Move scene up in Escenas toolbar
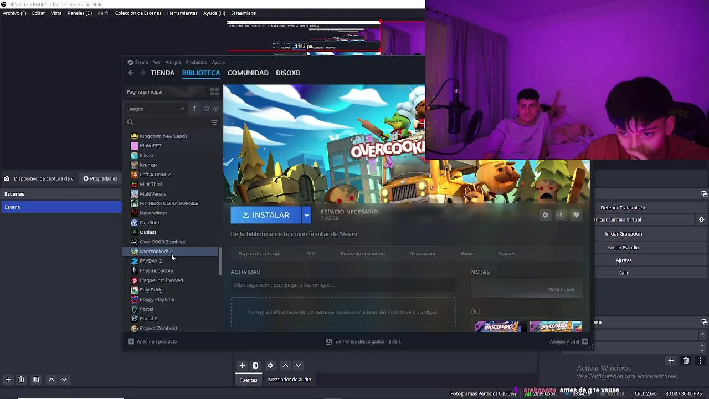709x399 pixels. click(51, 380)
